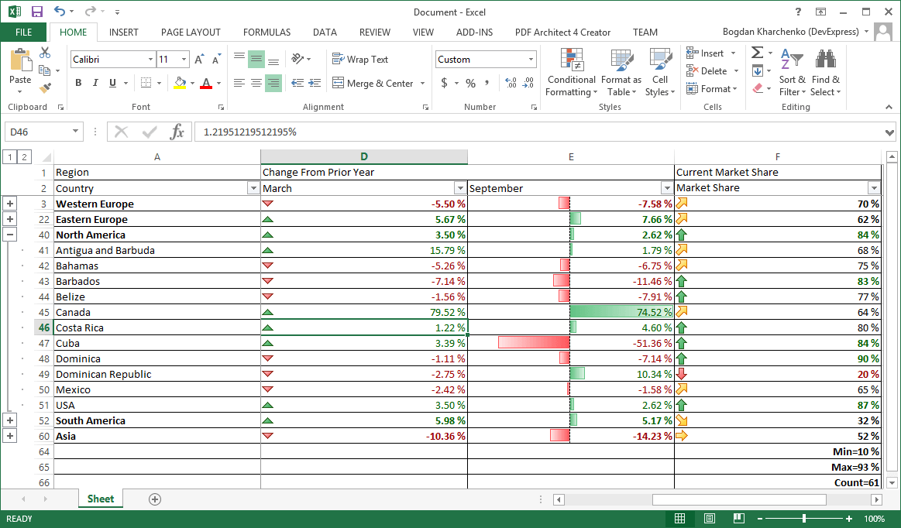Expand the Western Europe row group

9,204
